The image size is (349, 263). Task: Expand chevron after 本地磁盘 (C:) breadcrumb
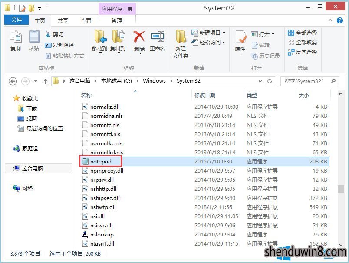pos(138,81)
